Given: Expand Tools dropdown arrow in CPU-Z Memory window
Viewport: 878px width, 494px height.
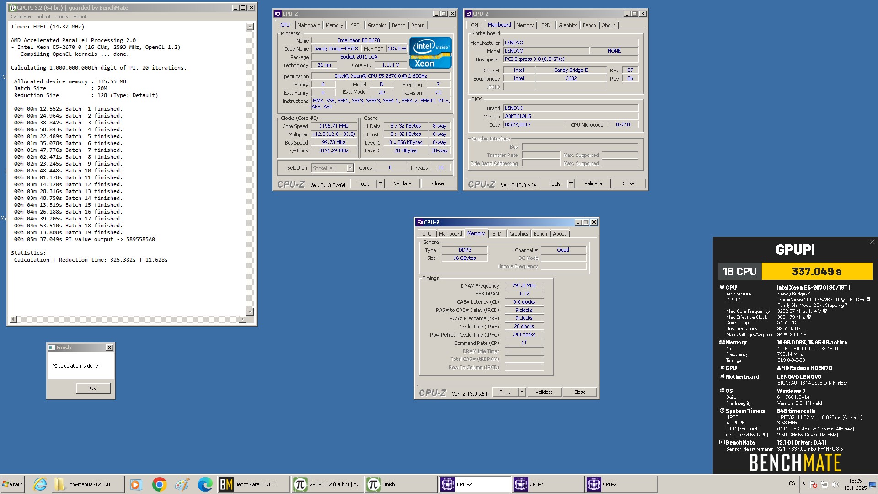Looking at the screenshot, I should click(522, 392).
